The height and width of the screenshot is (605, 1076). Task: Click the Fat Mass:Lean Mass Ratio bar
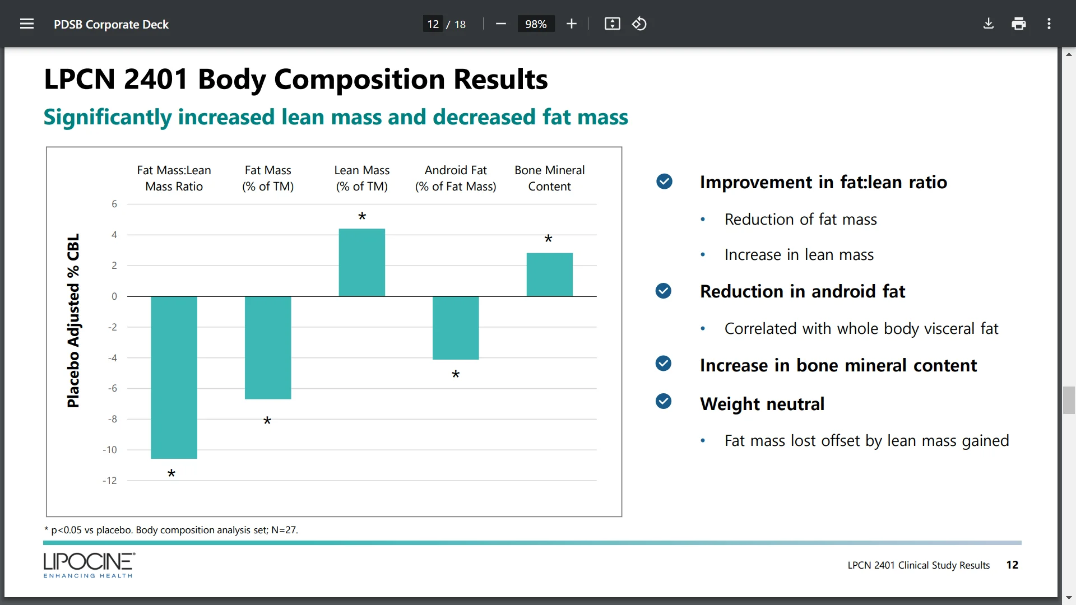(174, 377)
